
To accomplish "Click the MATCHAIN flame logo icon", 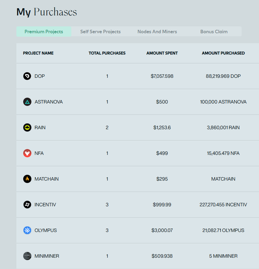I will [27, 179].
